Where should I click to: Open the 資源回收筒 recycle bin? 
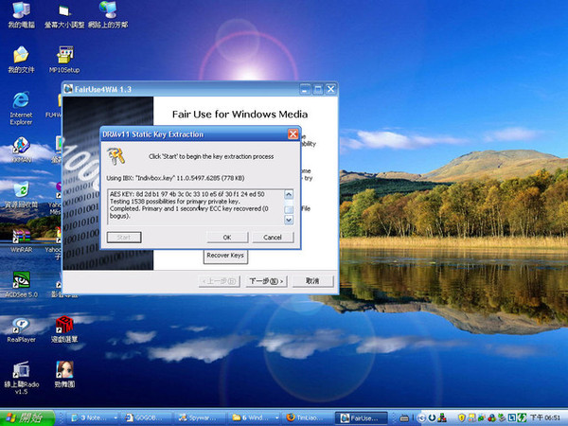click(x=21, y=194)
